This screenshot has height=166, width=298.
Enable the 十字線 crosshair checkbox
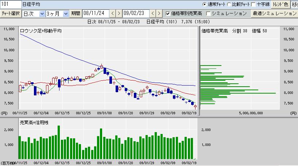pyautogui.click(x=254, y=4)
